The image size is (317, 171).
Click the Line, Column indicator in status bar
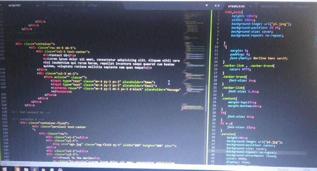[x=20, y=163]
